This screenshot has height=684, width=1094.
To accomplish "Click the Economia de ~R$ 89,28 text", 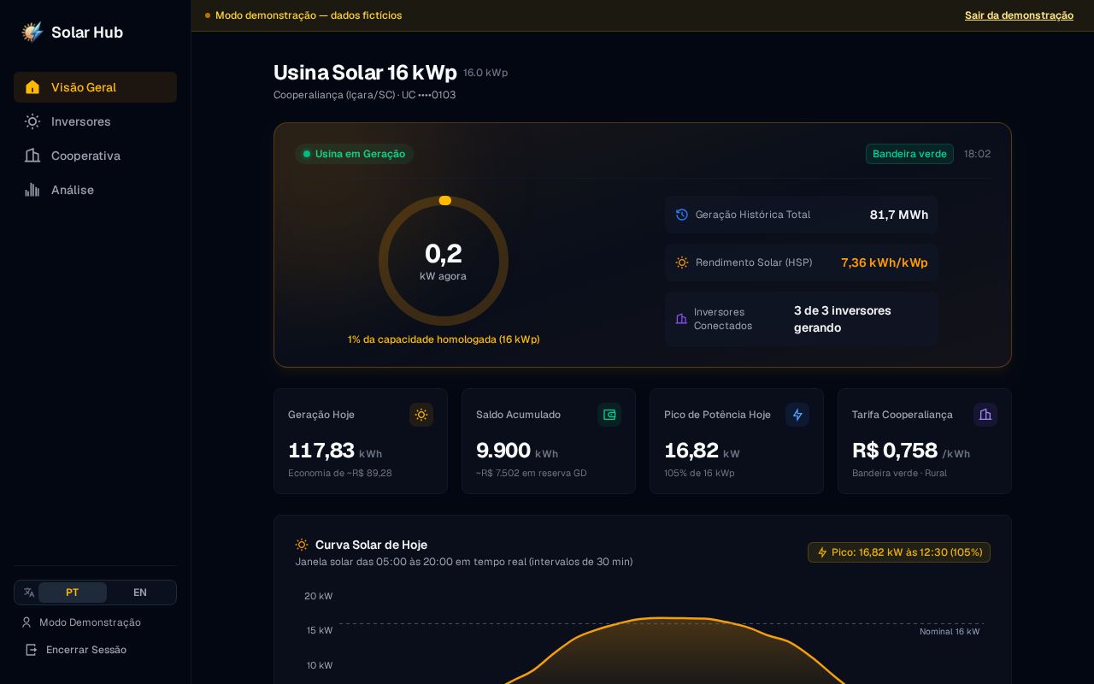I will pos(340,473).
